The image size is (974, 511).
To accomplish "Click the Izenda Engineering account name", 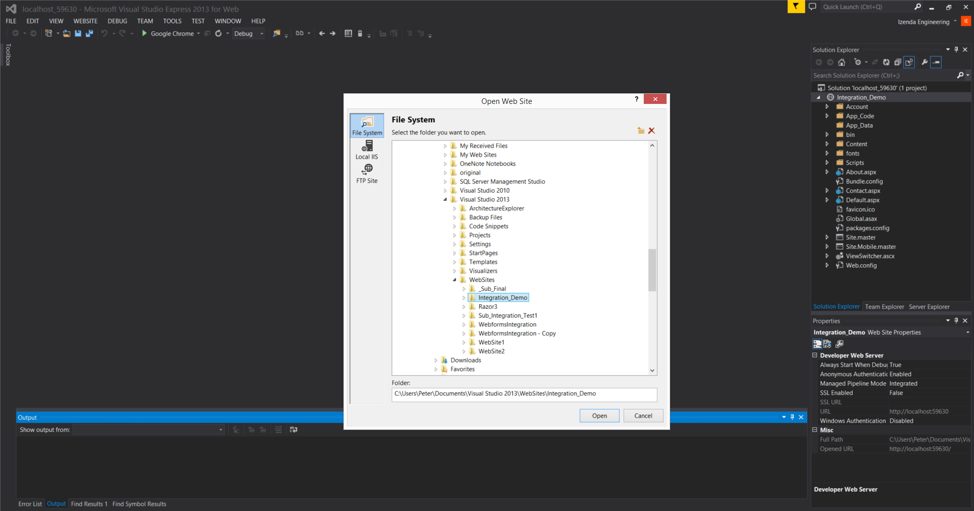I will click(x=923, y=22).
